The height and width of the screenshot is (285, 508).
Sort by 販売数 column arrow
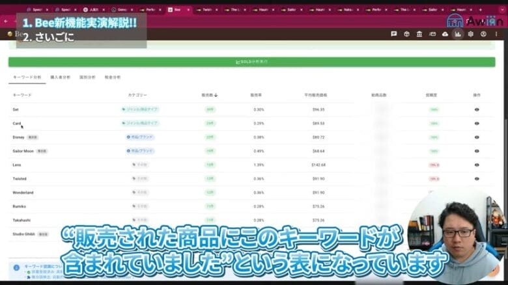point(216,95)
